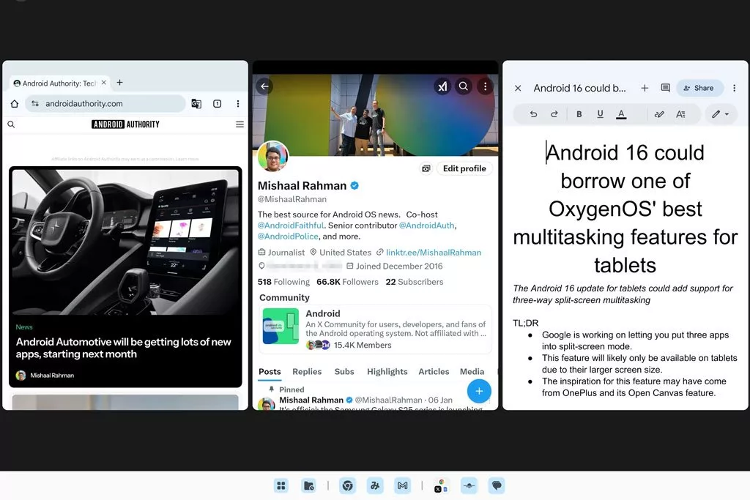This screenshot has height=500, width=750.
Task: Open Chrome tab switcher showing 1 tab
Action: [217, 103]
